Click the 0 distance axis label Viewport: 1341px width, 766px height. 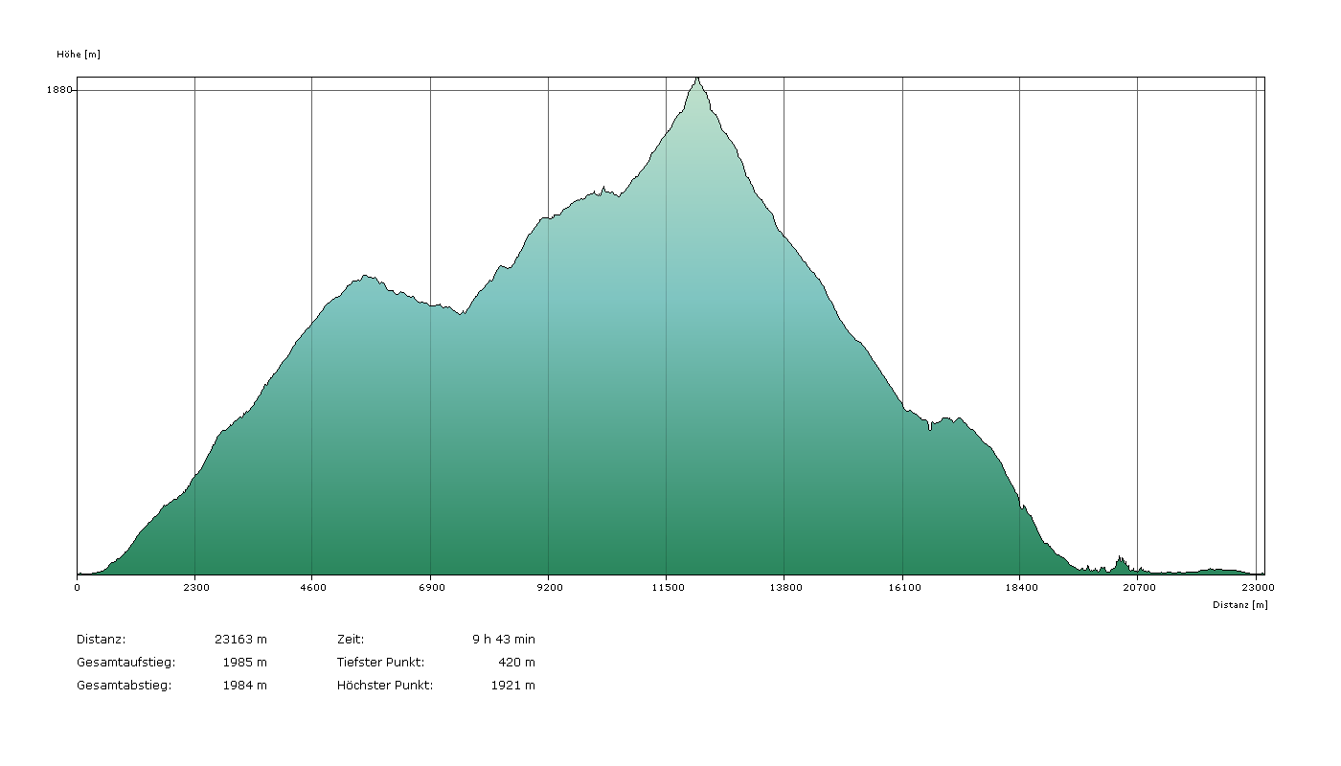tap(78, 587)
